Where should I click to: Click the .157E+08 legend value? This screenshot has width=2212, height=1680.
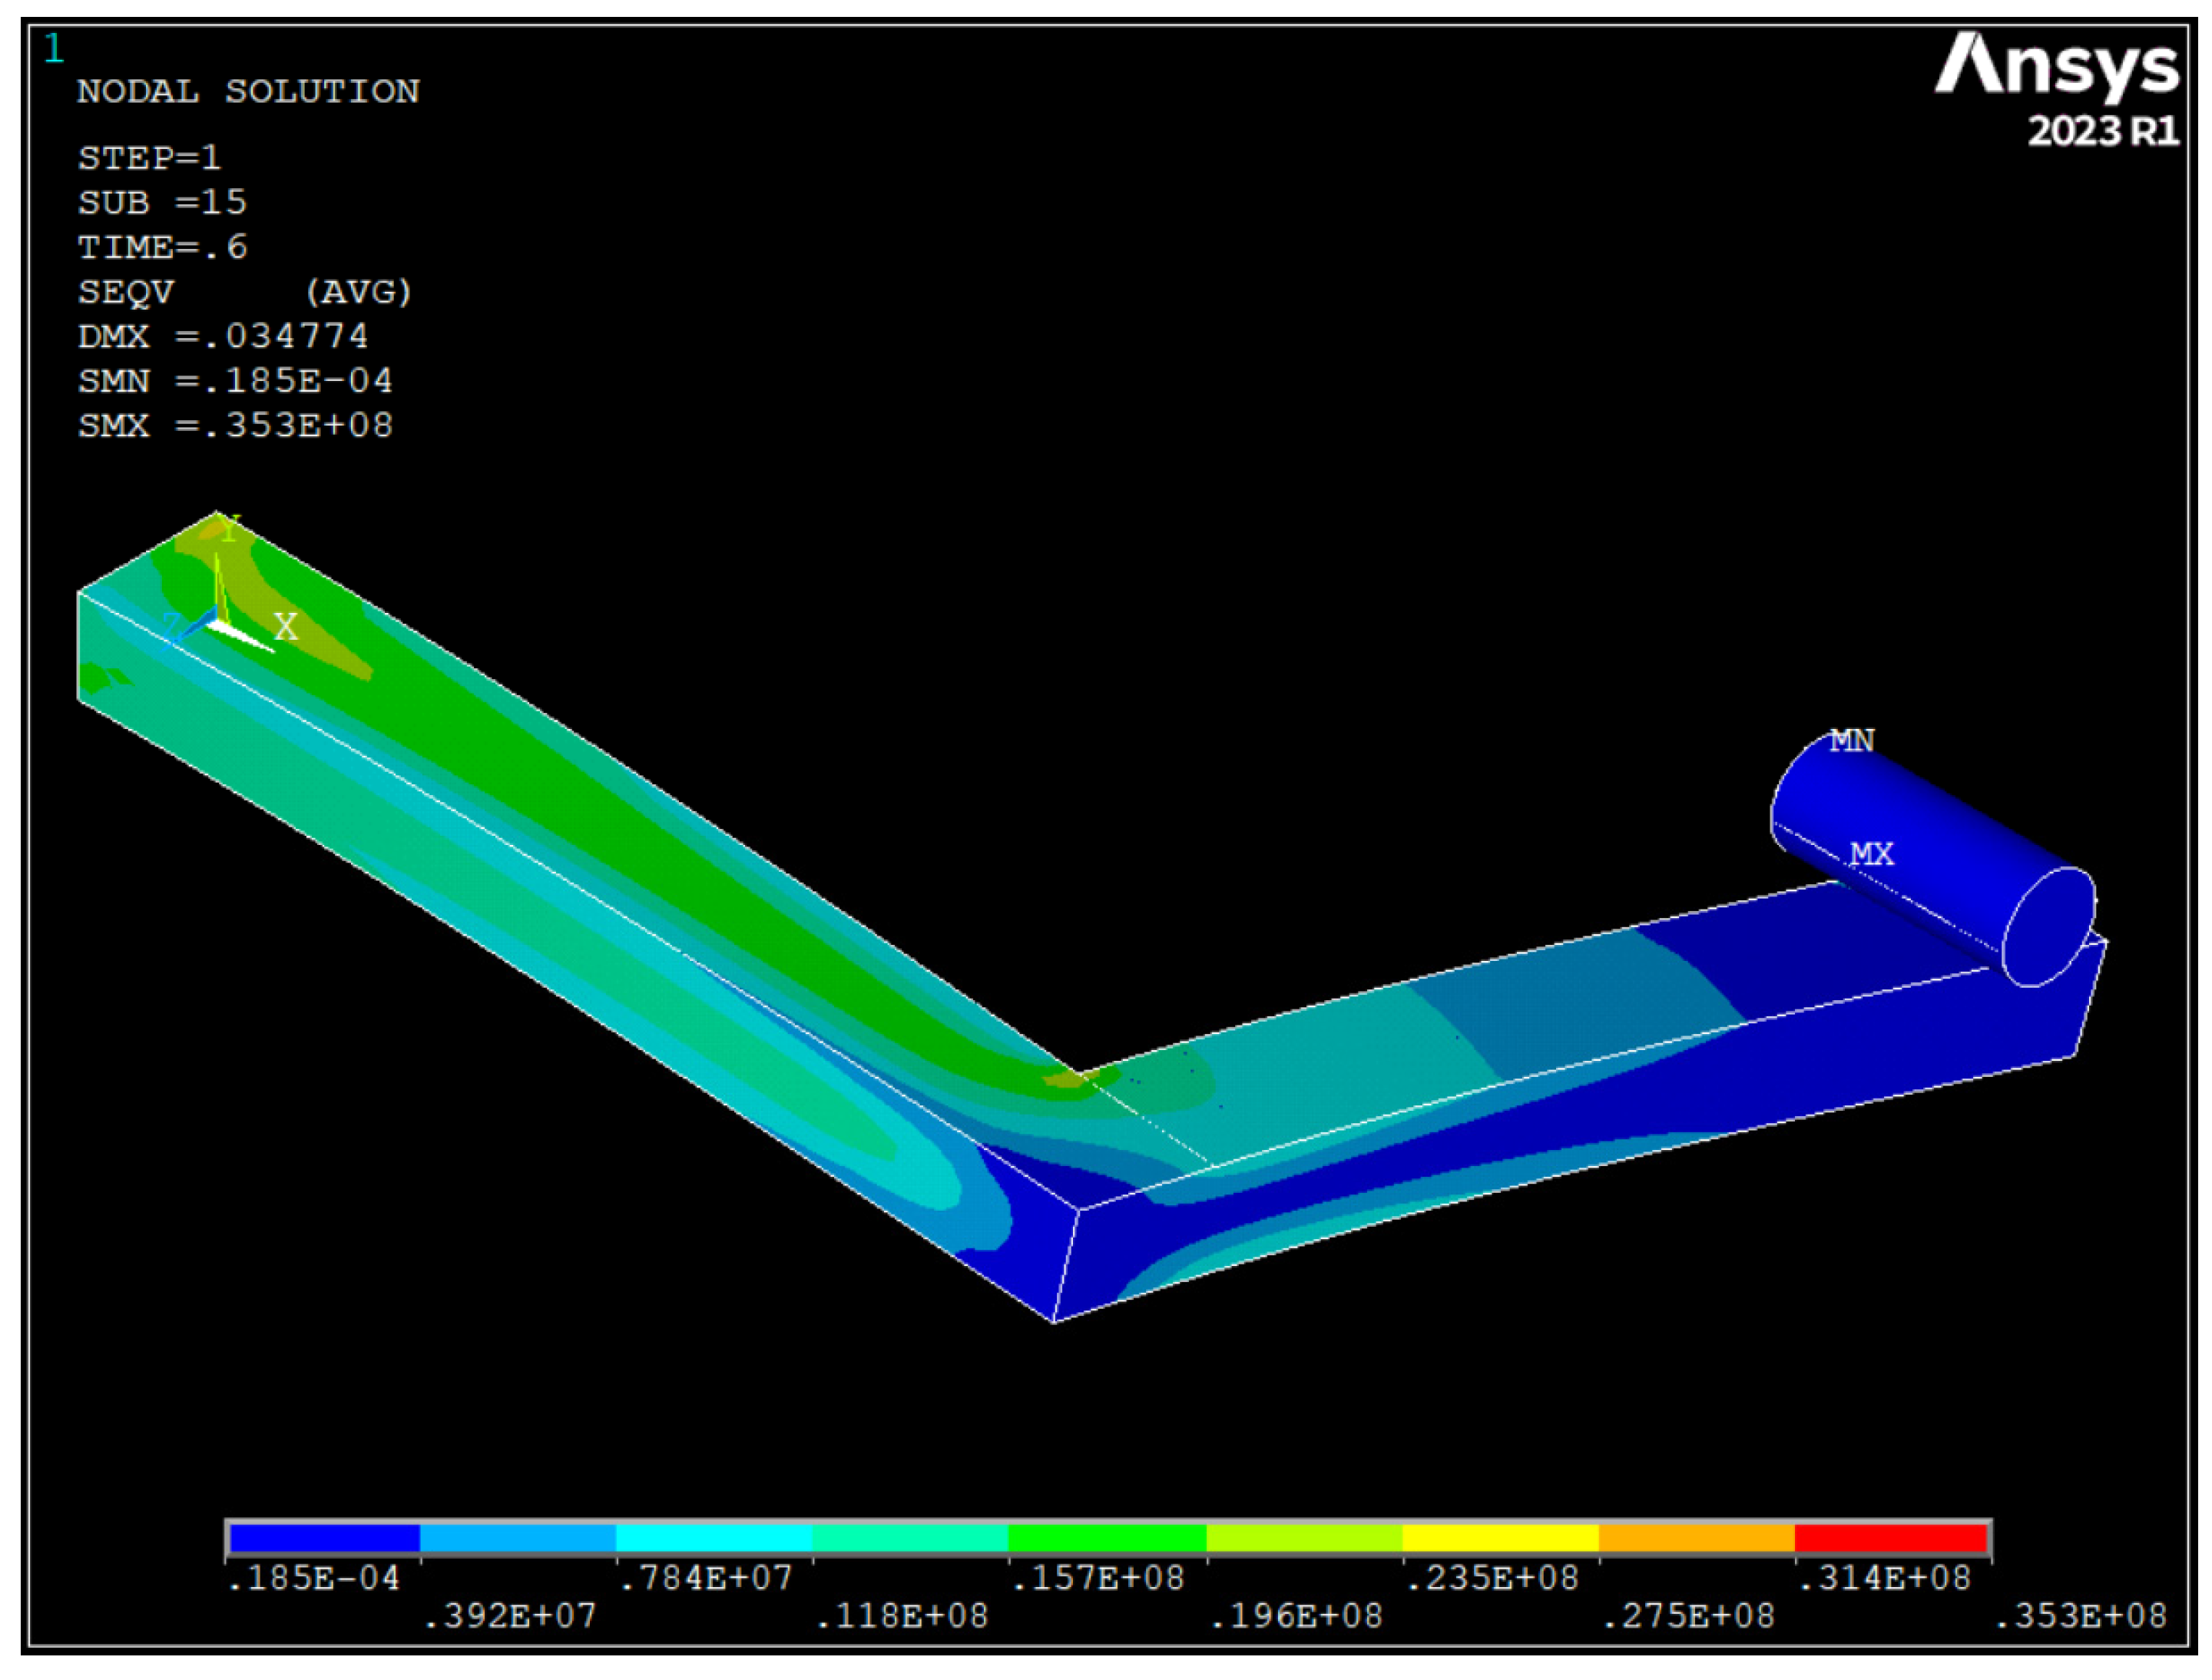coord(1097,1579)
